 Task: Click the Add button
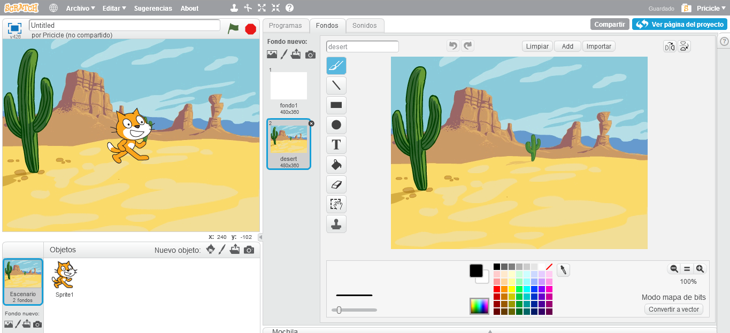(567, 47)
